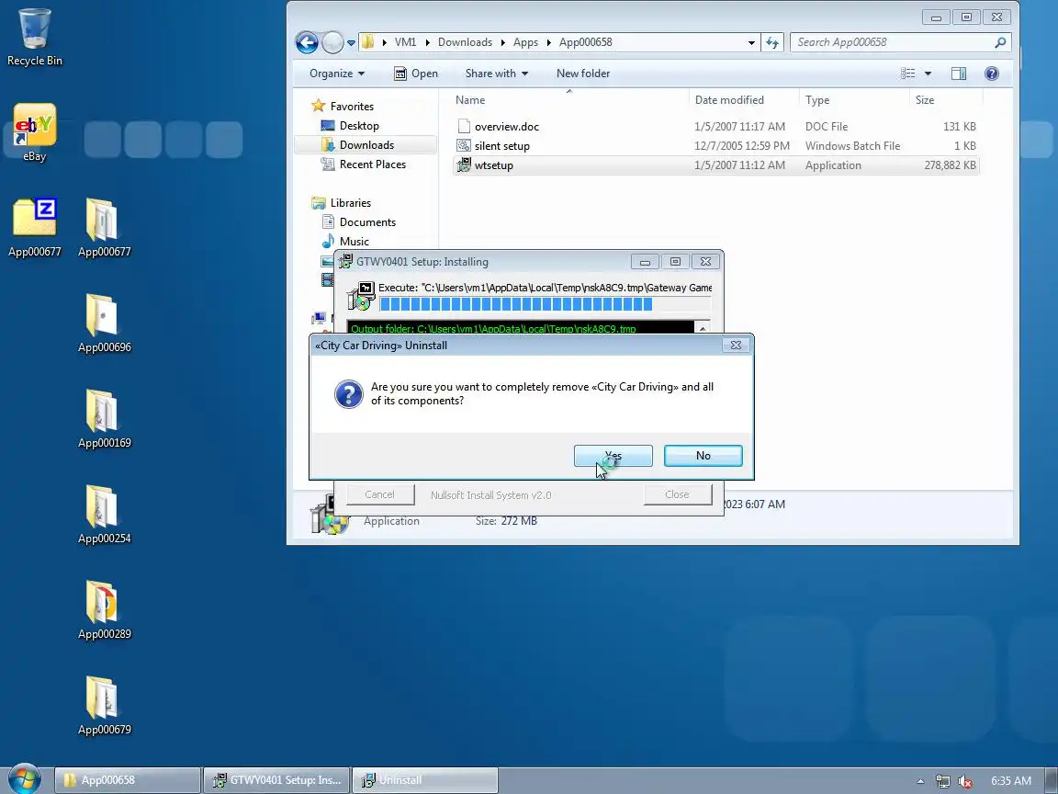Screen dimensions: 1058x794
Task: Open the Organize dropdown menu
Action: [x=337, y=74]
